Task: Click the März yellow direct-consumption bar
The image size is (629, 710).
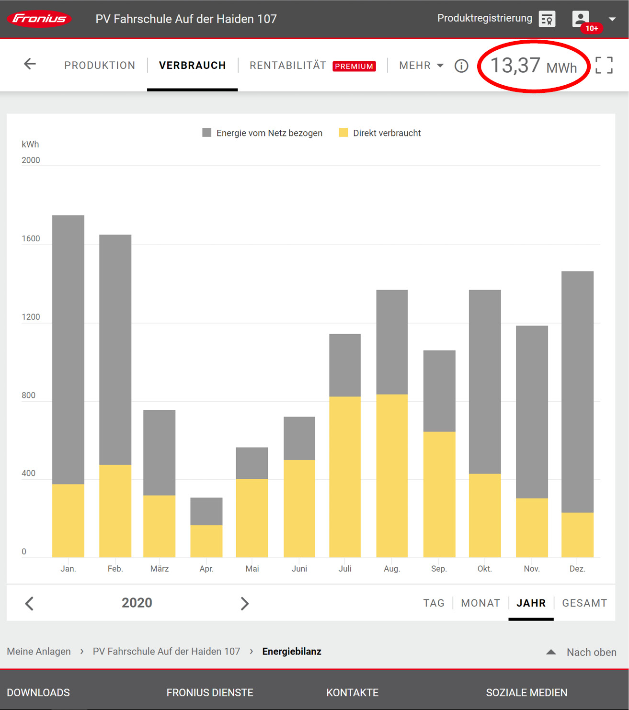Action: click(x=159, y=526)
